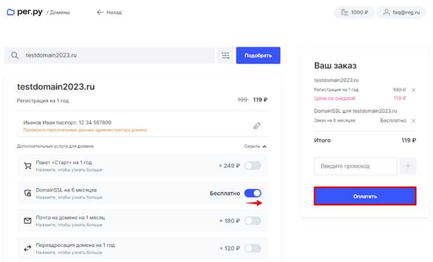433x262 pixels.
Task: Click the Переадресация домена arrows icon
Action: (x=28, y=248)
